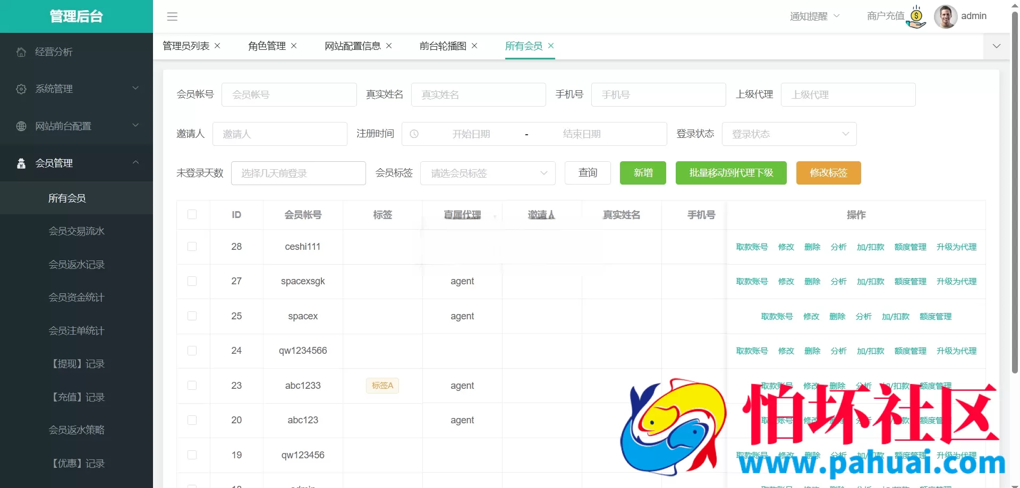This screenshot has width=1020, height=488.
Task: Click the 批量移动到代理下级 button
Action: (x=731, y=173)
